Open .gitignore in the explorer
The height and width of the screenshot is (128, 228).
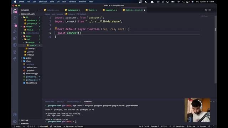click(30, 70)
